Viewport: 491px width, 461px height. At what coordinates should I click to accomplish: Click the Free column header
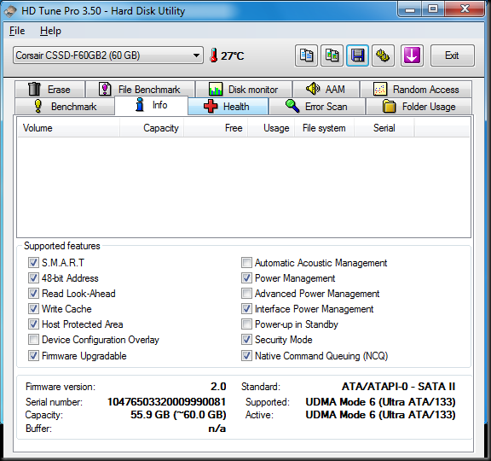(x=216, y=128)
